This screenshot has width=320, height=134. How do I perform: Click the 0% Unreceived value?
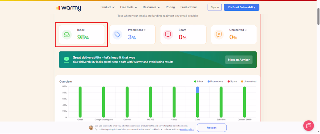pos(233,37)
